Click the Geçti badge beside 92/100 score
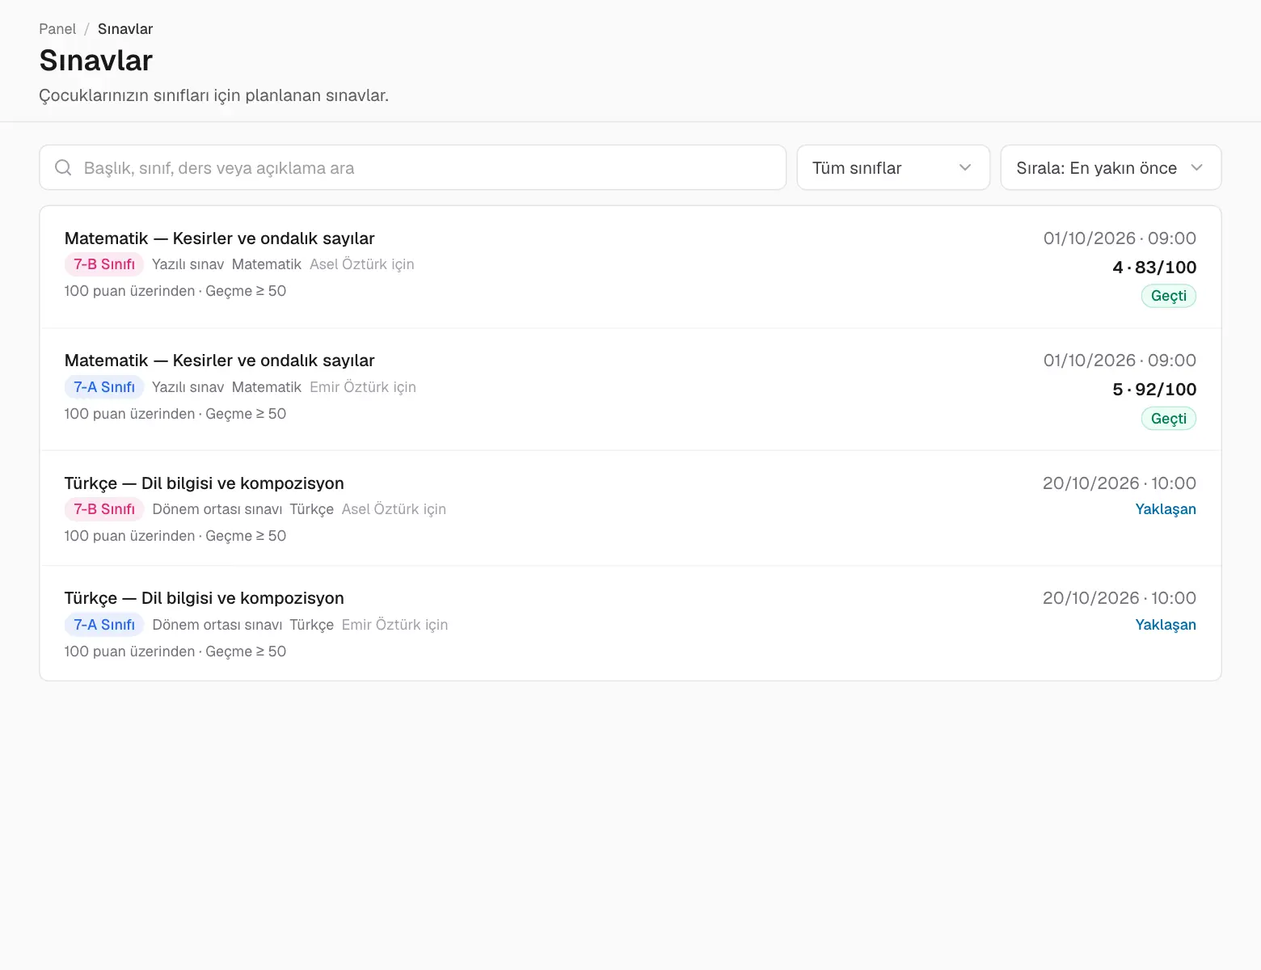 1168,419
